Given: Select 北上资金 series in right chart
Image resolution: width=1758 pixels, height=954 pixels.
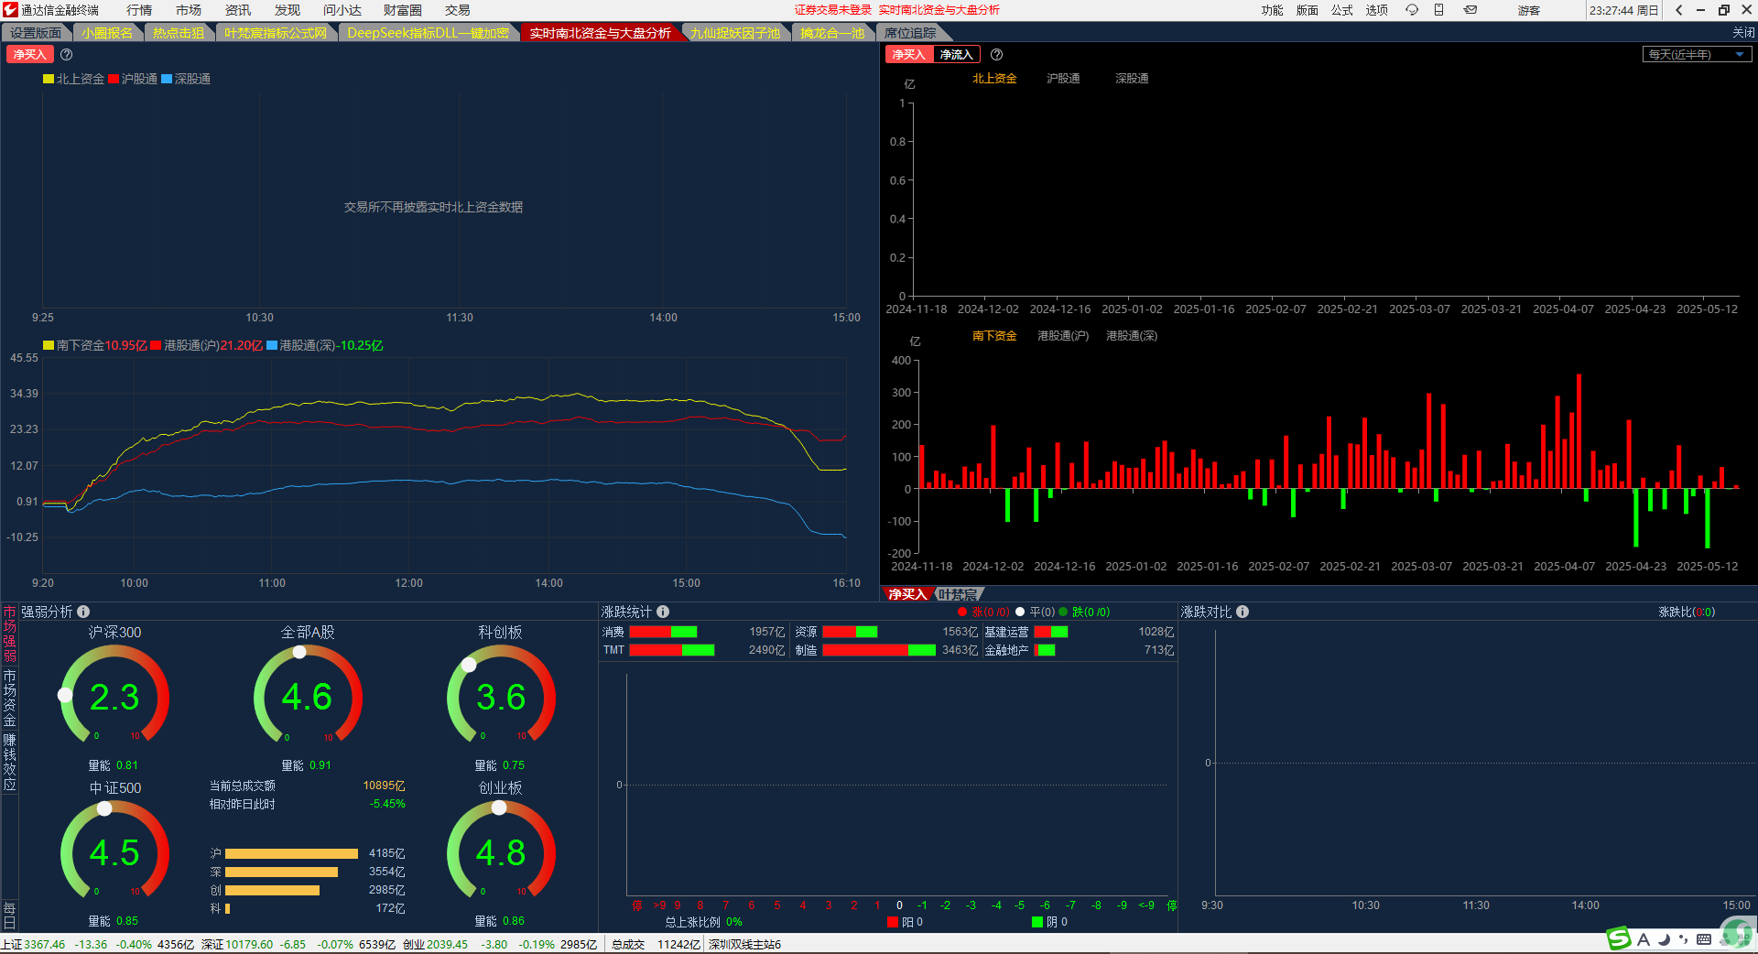Looking at the screenshot, I should 994,79.
